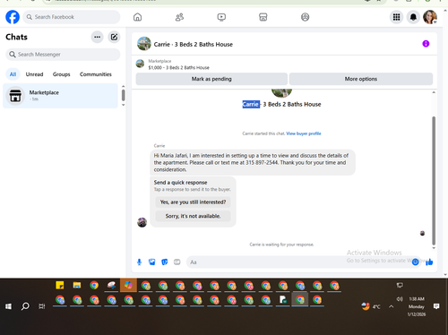The height and width of the screenshot is (335, 448).
Task: Open conversation information purple icon
Action: point(426,44)
